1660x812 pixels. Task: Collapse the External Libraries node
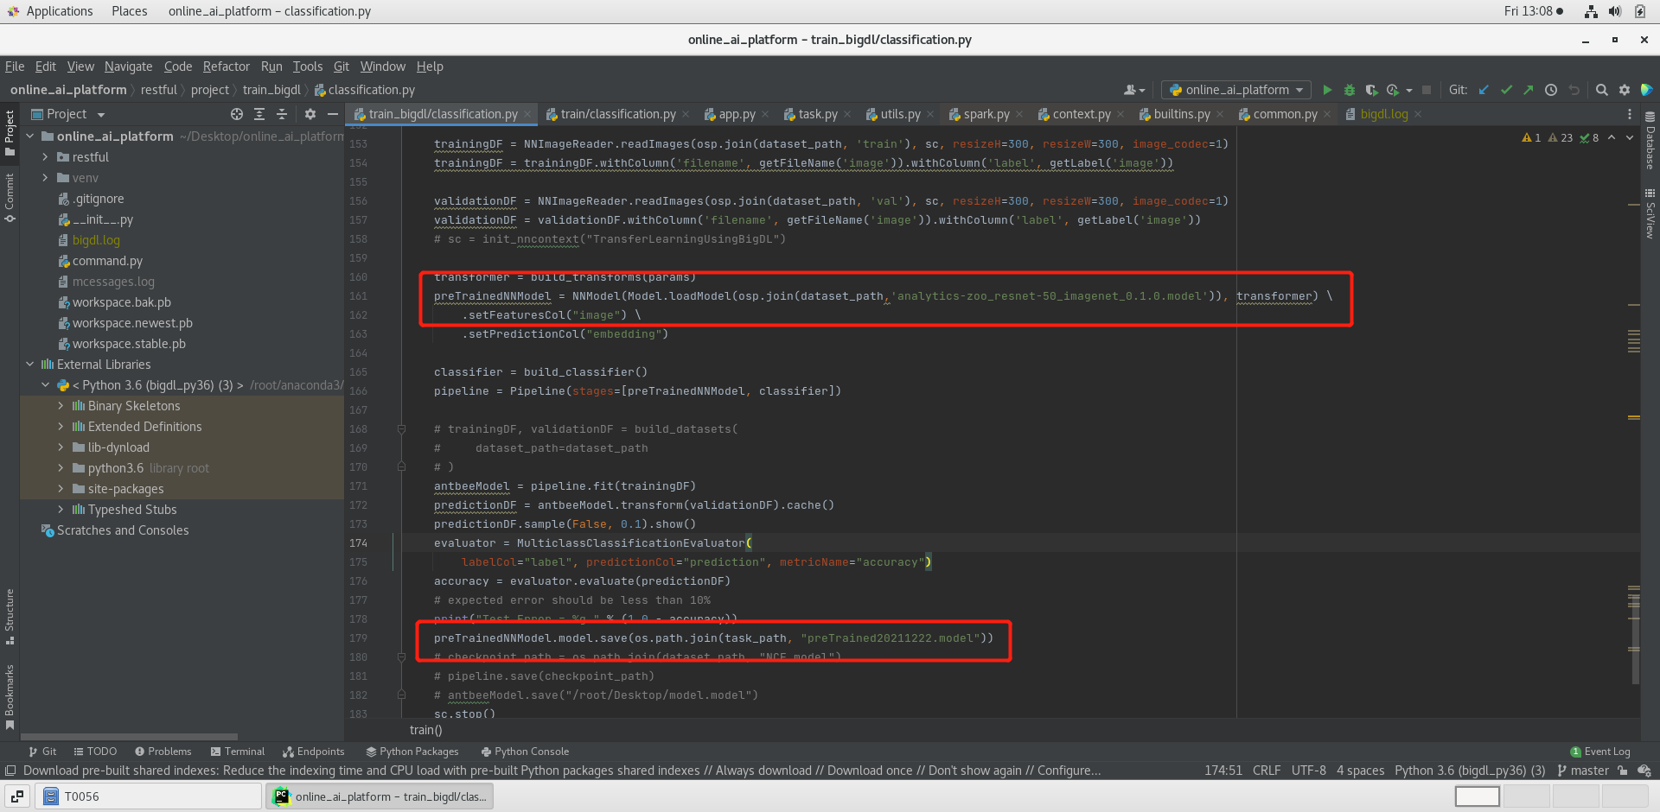(x=29, y=364)
